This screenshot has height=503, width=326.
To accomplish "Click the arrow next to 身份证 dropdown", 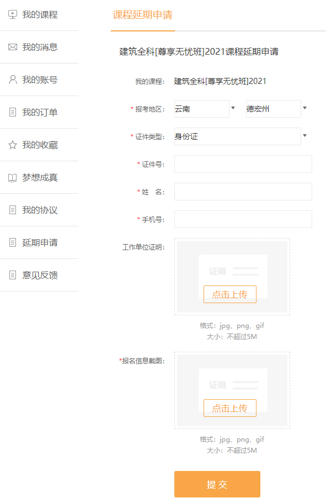I will pos(305,136).
